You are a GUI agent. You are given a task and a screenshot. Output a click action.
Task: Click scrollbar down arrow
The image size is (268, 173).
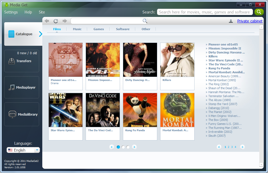pos(261,165)
